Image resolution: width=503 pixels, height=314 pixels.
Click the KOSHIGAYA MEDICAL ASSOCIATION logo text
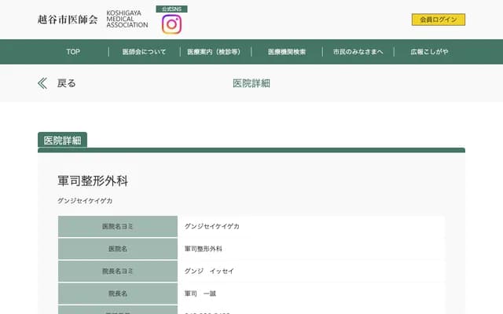(127, 20)
